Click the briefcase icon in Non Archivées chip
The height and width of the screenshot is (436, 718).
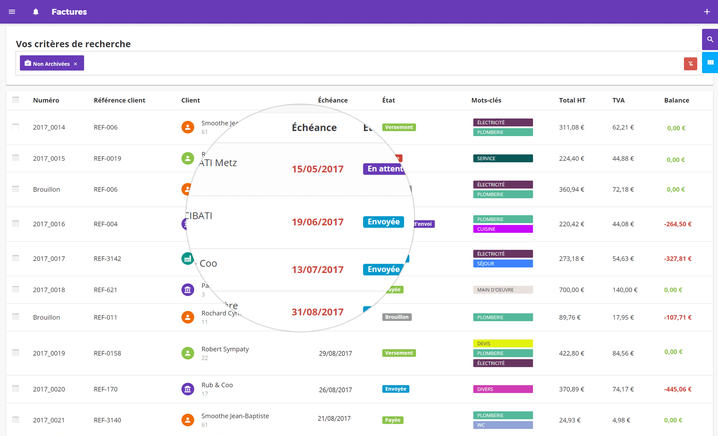pyautogui.click(x=28, y=63)
